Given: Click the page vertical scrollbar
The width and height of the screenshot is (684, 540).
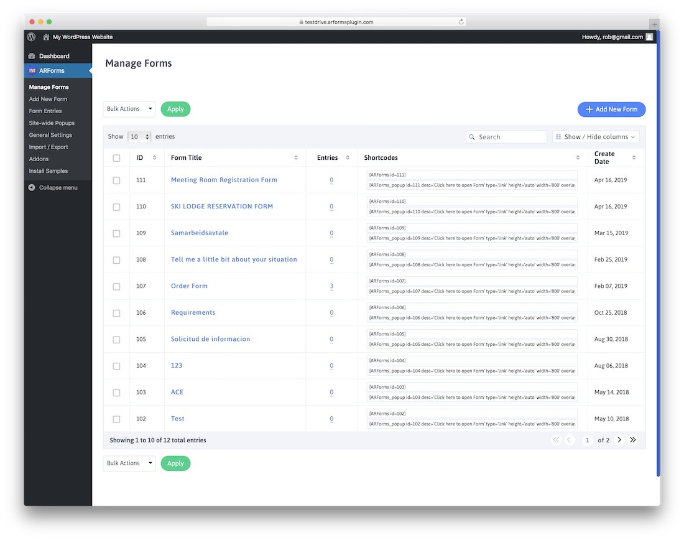Looking at the screenshot, I should pyautogui.click(x=659, y=253).
